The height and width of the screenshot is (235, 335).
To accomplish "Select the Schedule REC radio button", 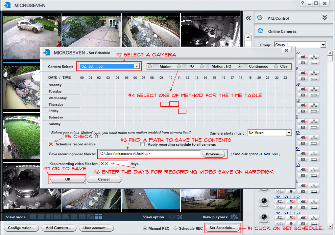I will tap(176, 228).
